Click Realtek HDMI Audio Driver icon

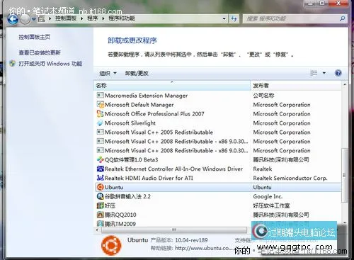(x=100, y=178)
